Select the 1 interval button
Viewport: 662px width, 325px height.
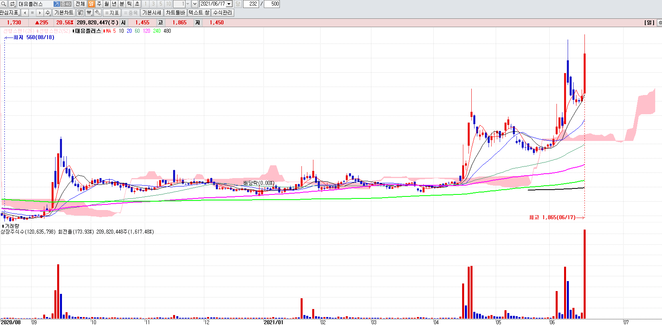click(146, 4)
